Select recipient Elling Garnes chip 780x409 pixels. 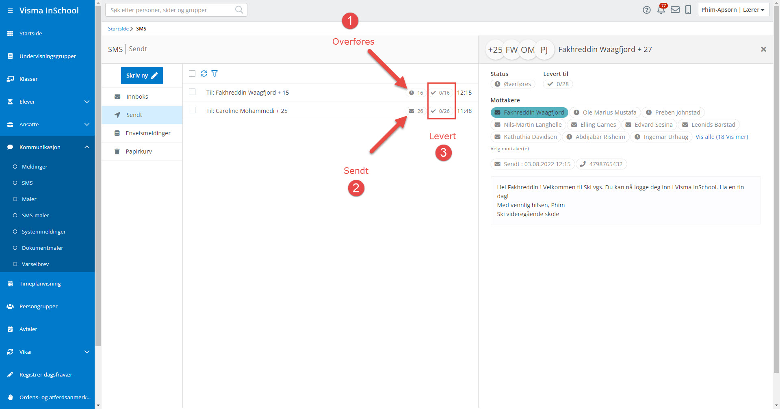tap(594, 125)
